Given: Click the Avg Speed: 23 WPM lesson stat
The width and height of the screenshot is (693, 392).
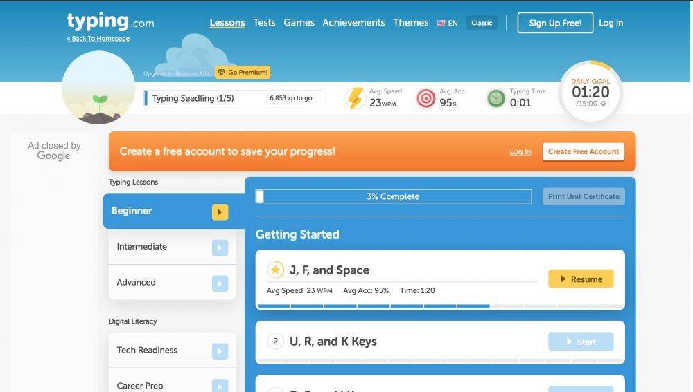Looking at the screenshot, I should pyautogui.click(x=299, y=290).
